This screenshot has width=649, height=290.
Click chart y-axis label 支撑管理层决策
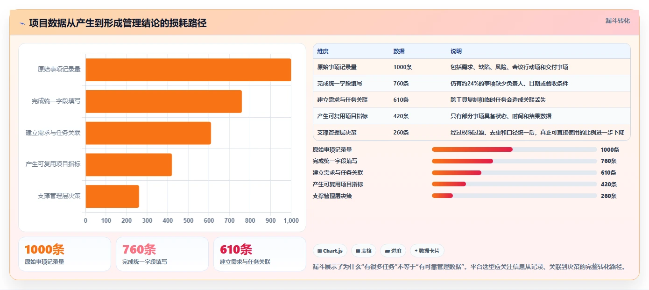click(59, 196)
